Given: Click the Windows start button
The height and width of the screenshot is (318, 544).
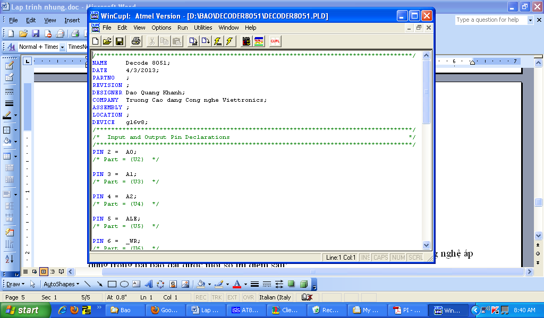Looking at the screenshot, I should (x=25, y=310).
